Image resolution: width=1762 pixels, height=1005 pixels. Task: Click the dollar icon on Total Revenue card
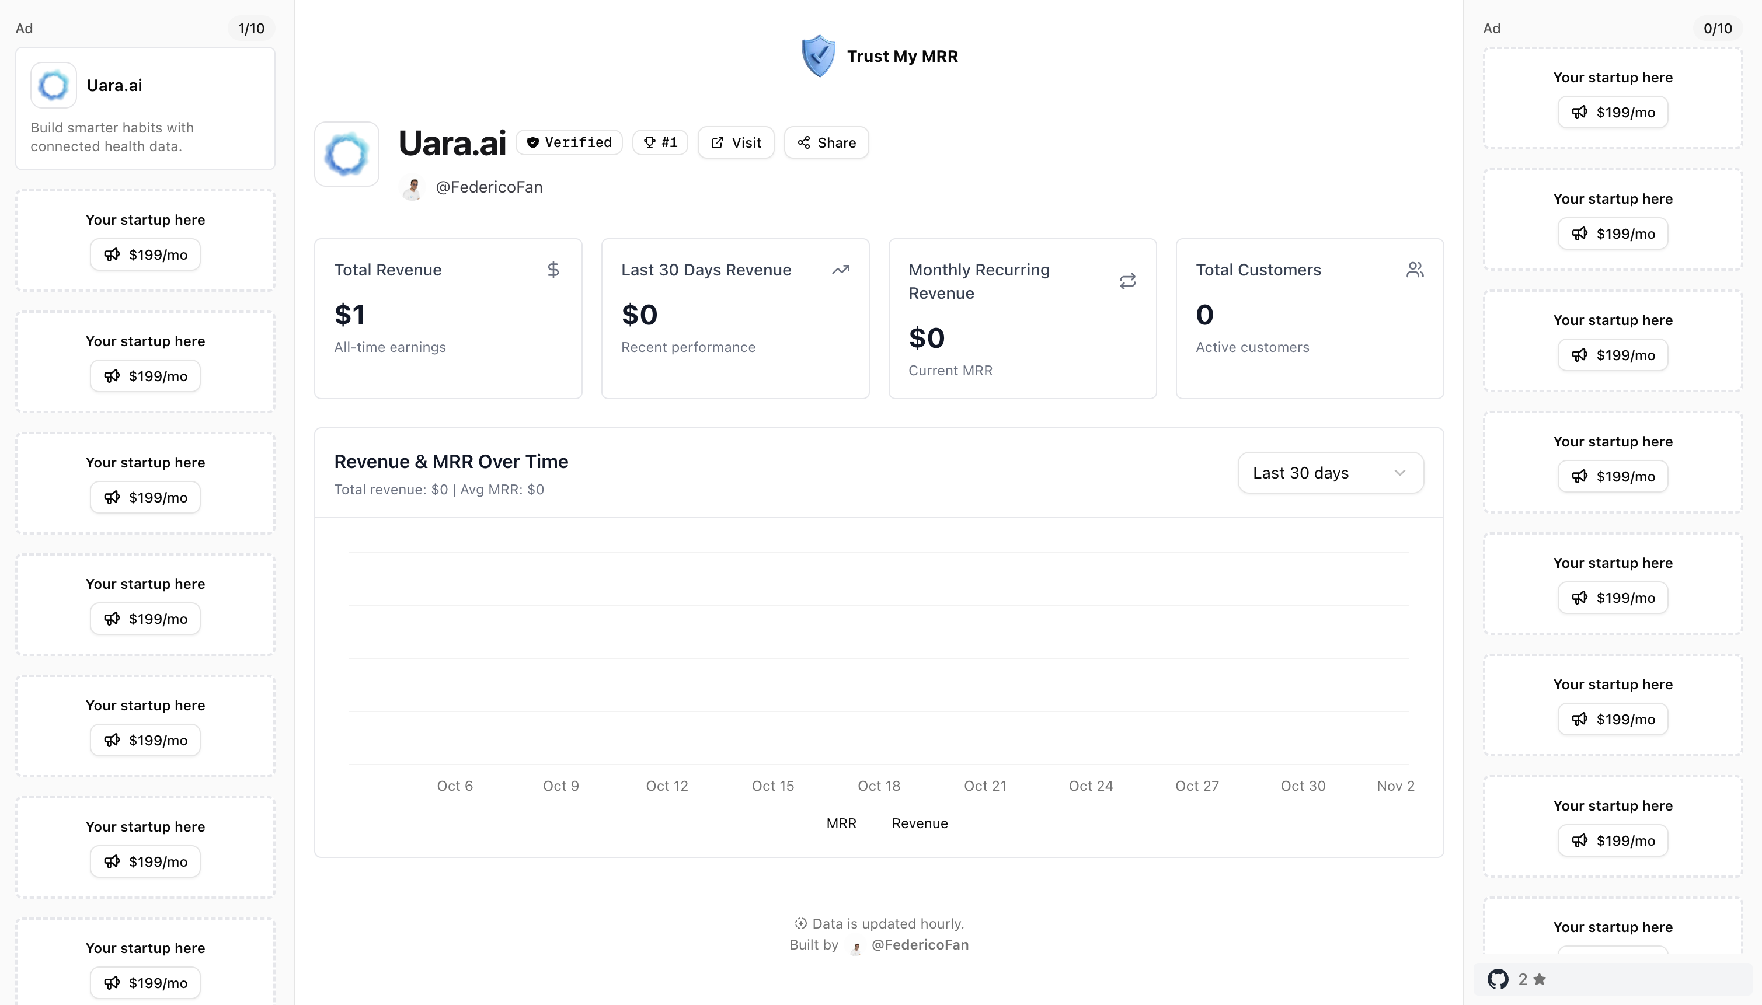coord(553,269)
